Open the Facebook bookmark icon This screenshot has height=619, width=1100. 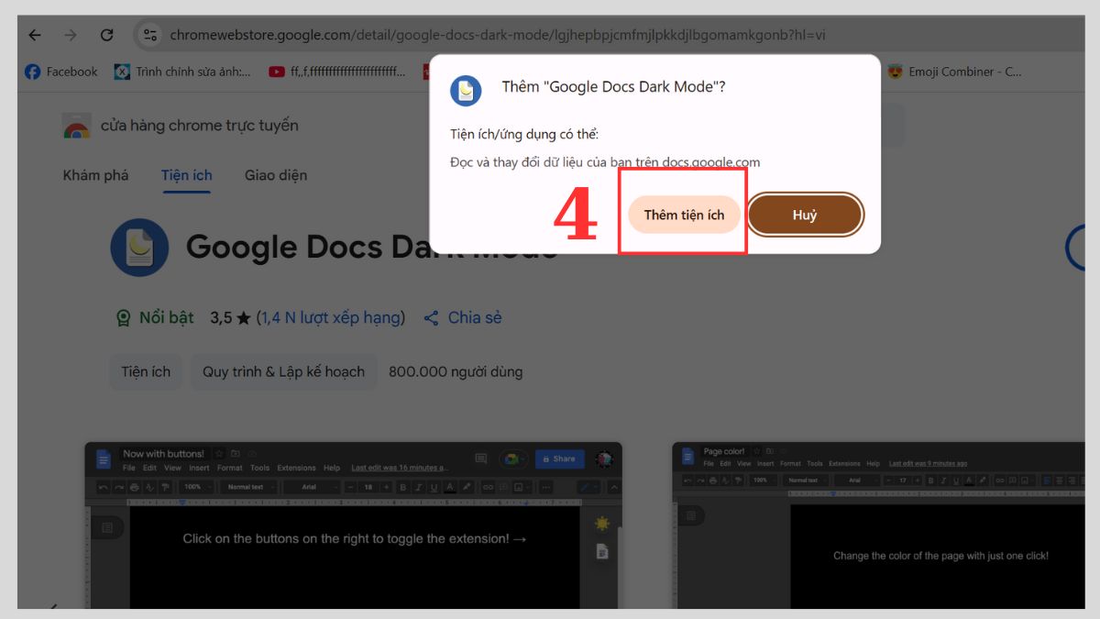coord(32,72)
